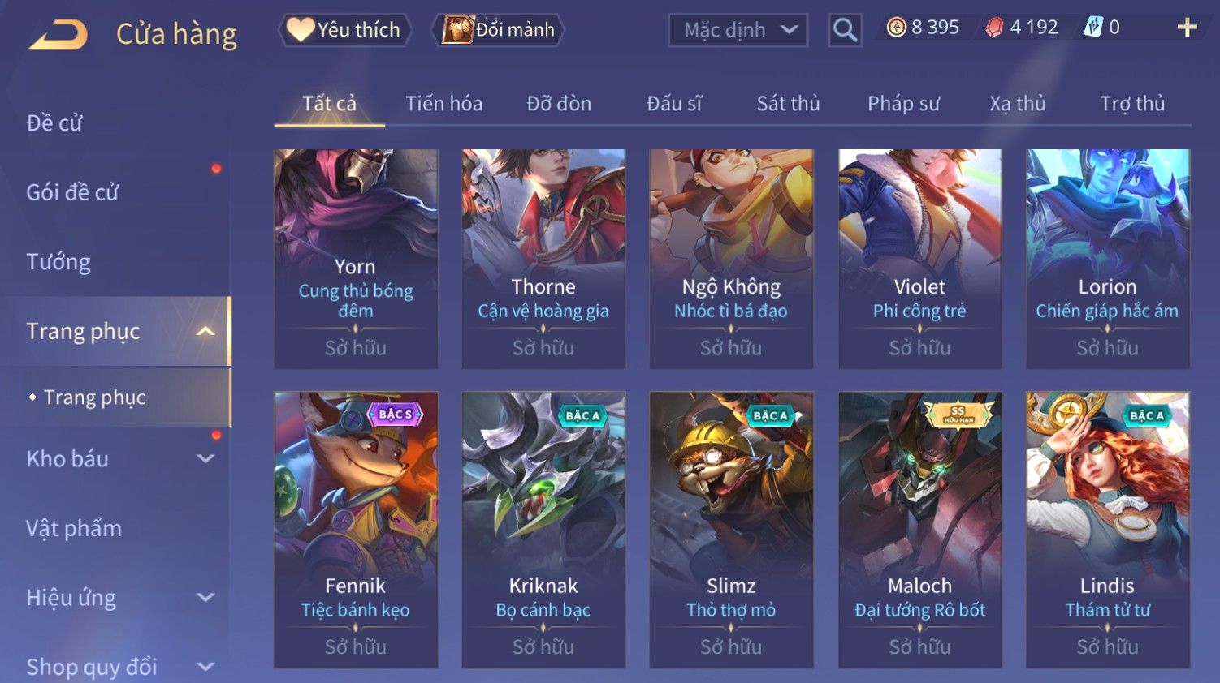The image size is (1220, 683).
Task: Expand the Kho báu sidebar section
Action: [x=205, y=458]
